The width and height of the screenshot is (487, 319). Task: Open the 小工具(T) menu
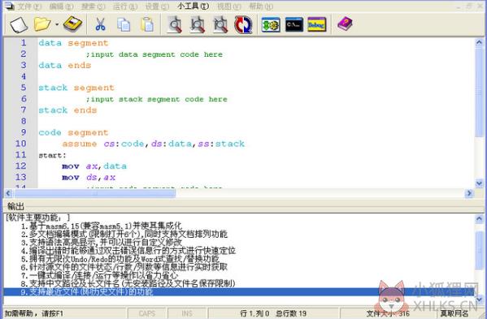coord(193,6)
